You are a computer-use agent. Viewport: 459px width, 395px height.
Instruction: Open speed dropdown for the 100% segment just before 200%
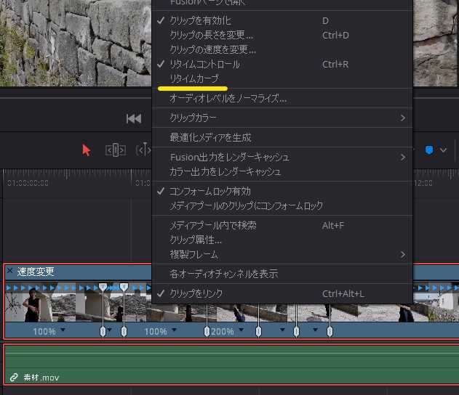(174, 330)
